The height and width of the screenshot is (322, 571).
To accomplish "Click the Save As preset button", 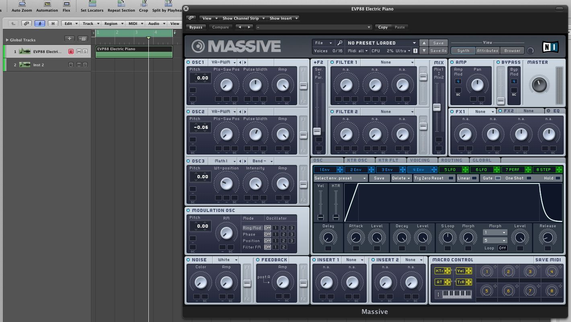I will pos(438,51).
